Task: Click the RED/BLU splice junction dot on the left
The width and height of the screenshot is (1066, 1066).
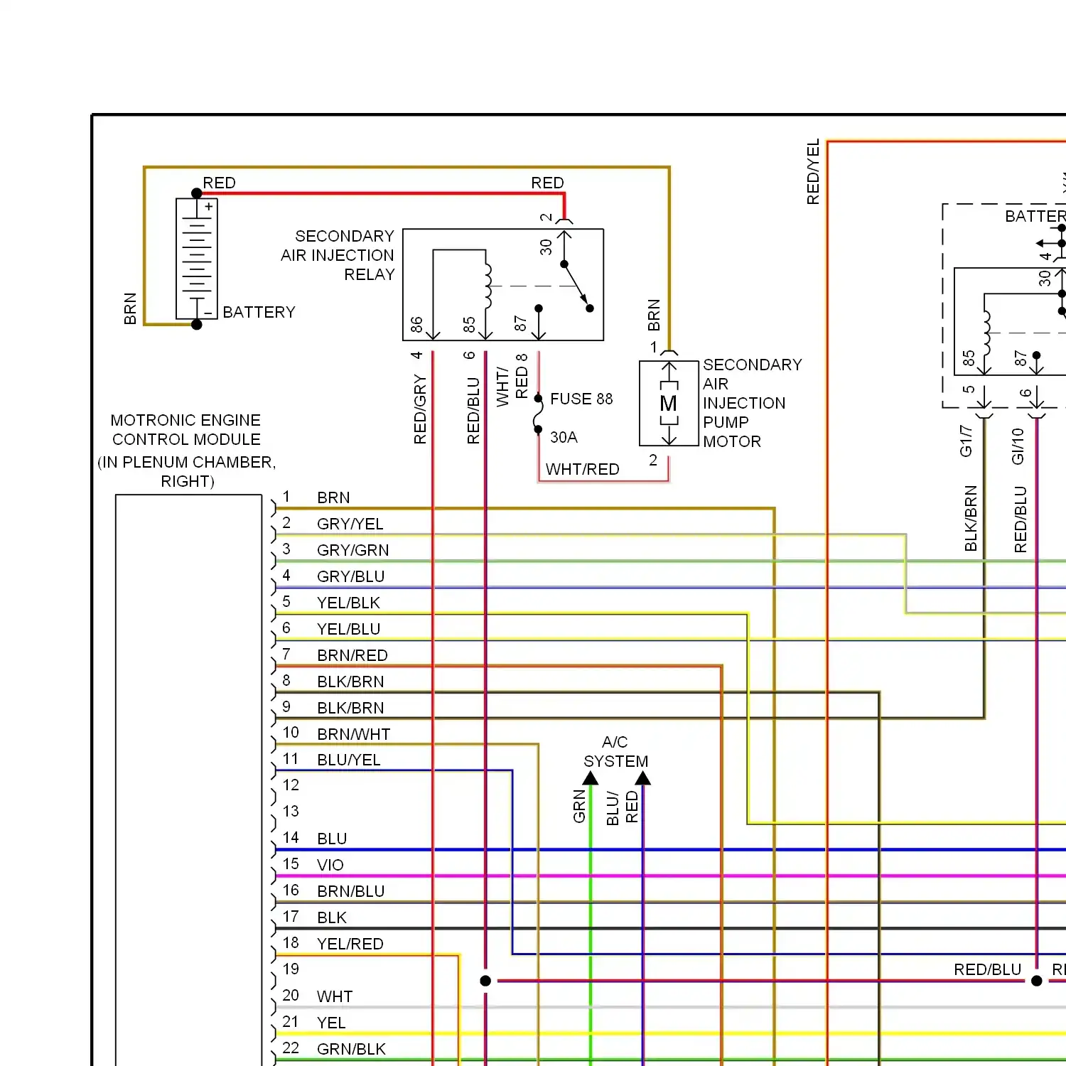Action: click(x=485, y=981)
